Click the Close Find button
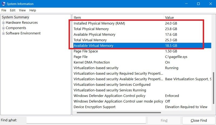 coord(199,120)
